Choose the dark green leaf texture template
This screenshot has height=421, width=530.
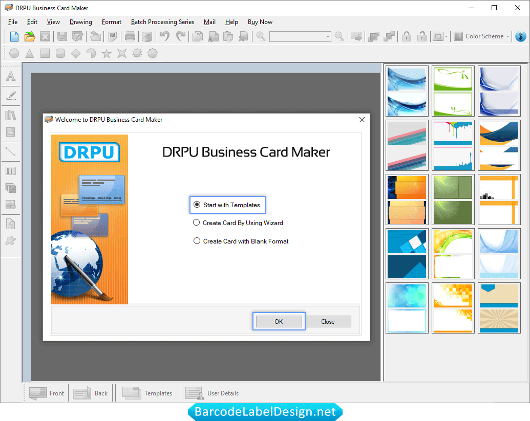tap(453, 200)
